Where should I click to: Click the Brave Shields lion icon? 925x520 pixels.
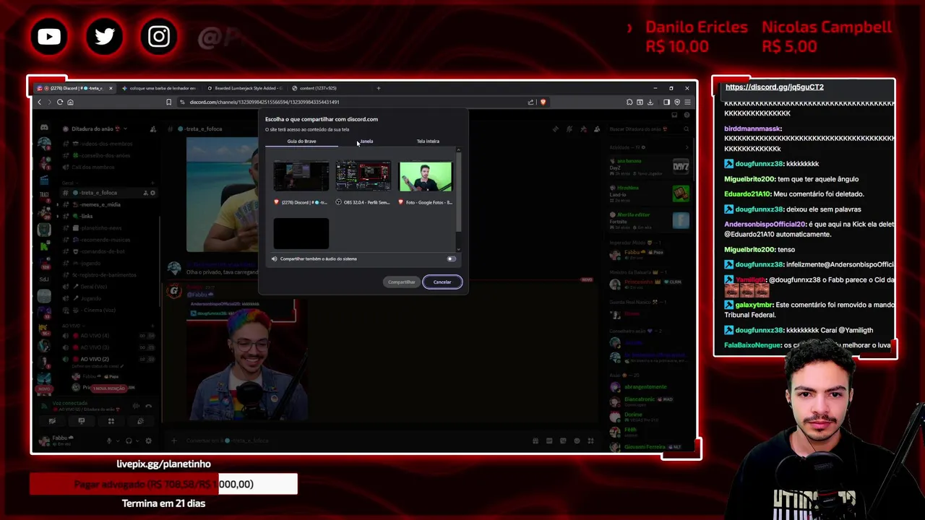click(543, 102)
